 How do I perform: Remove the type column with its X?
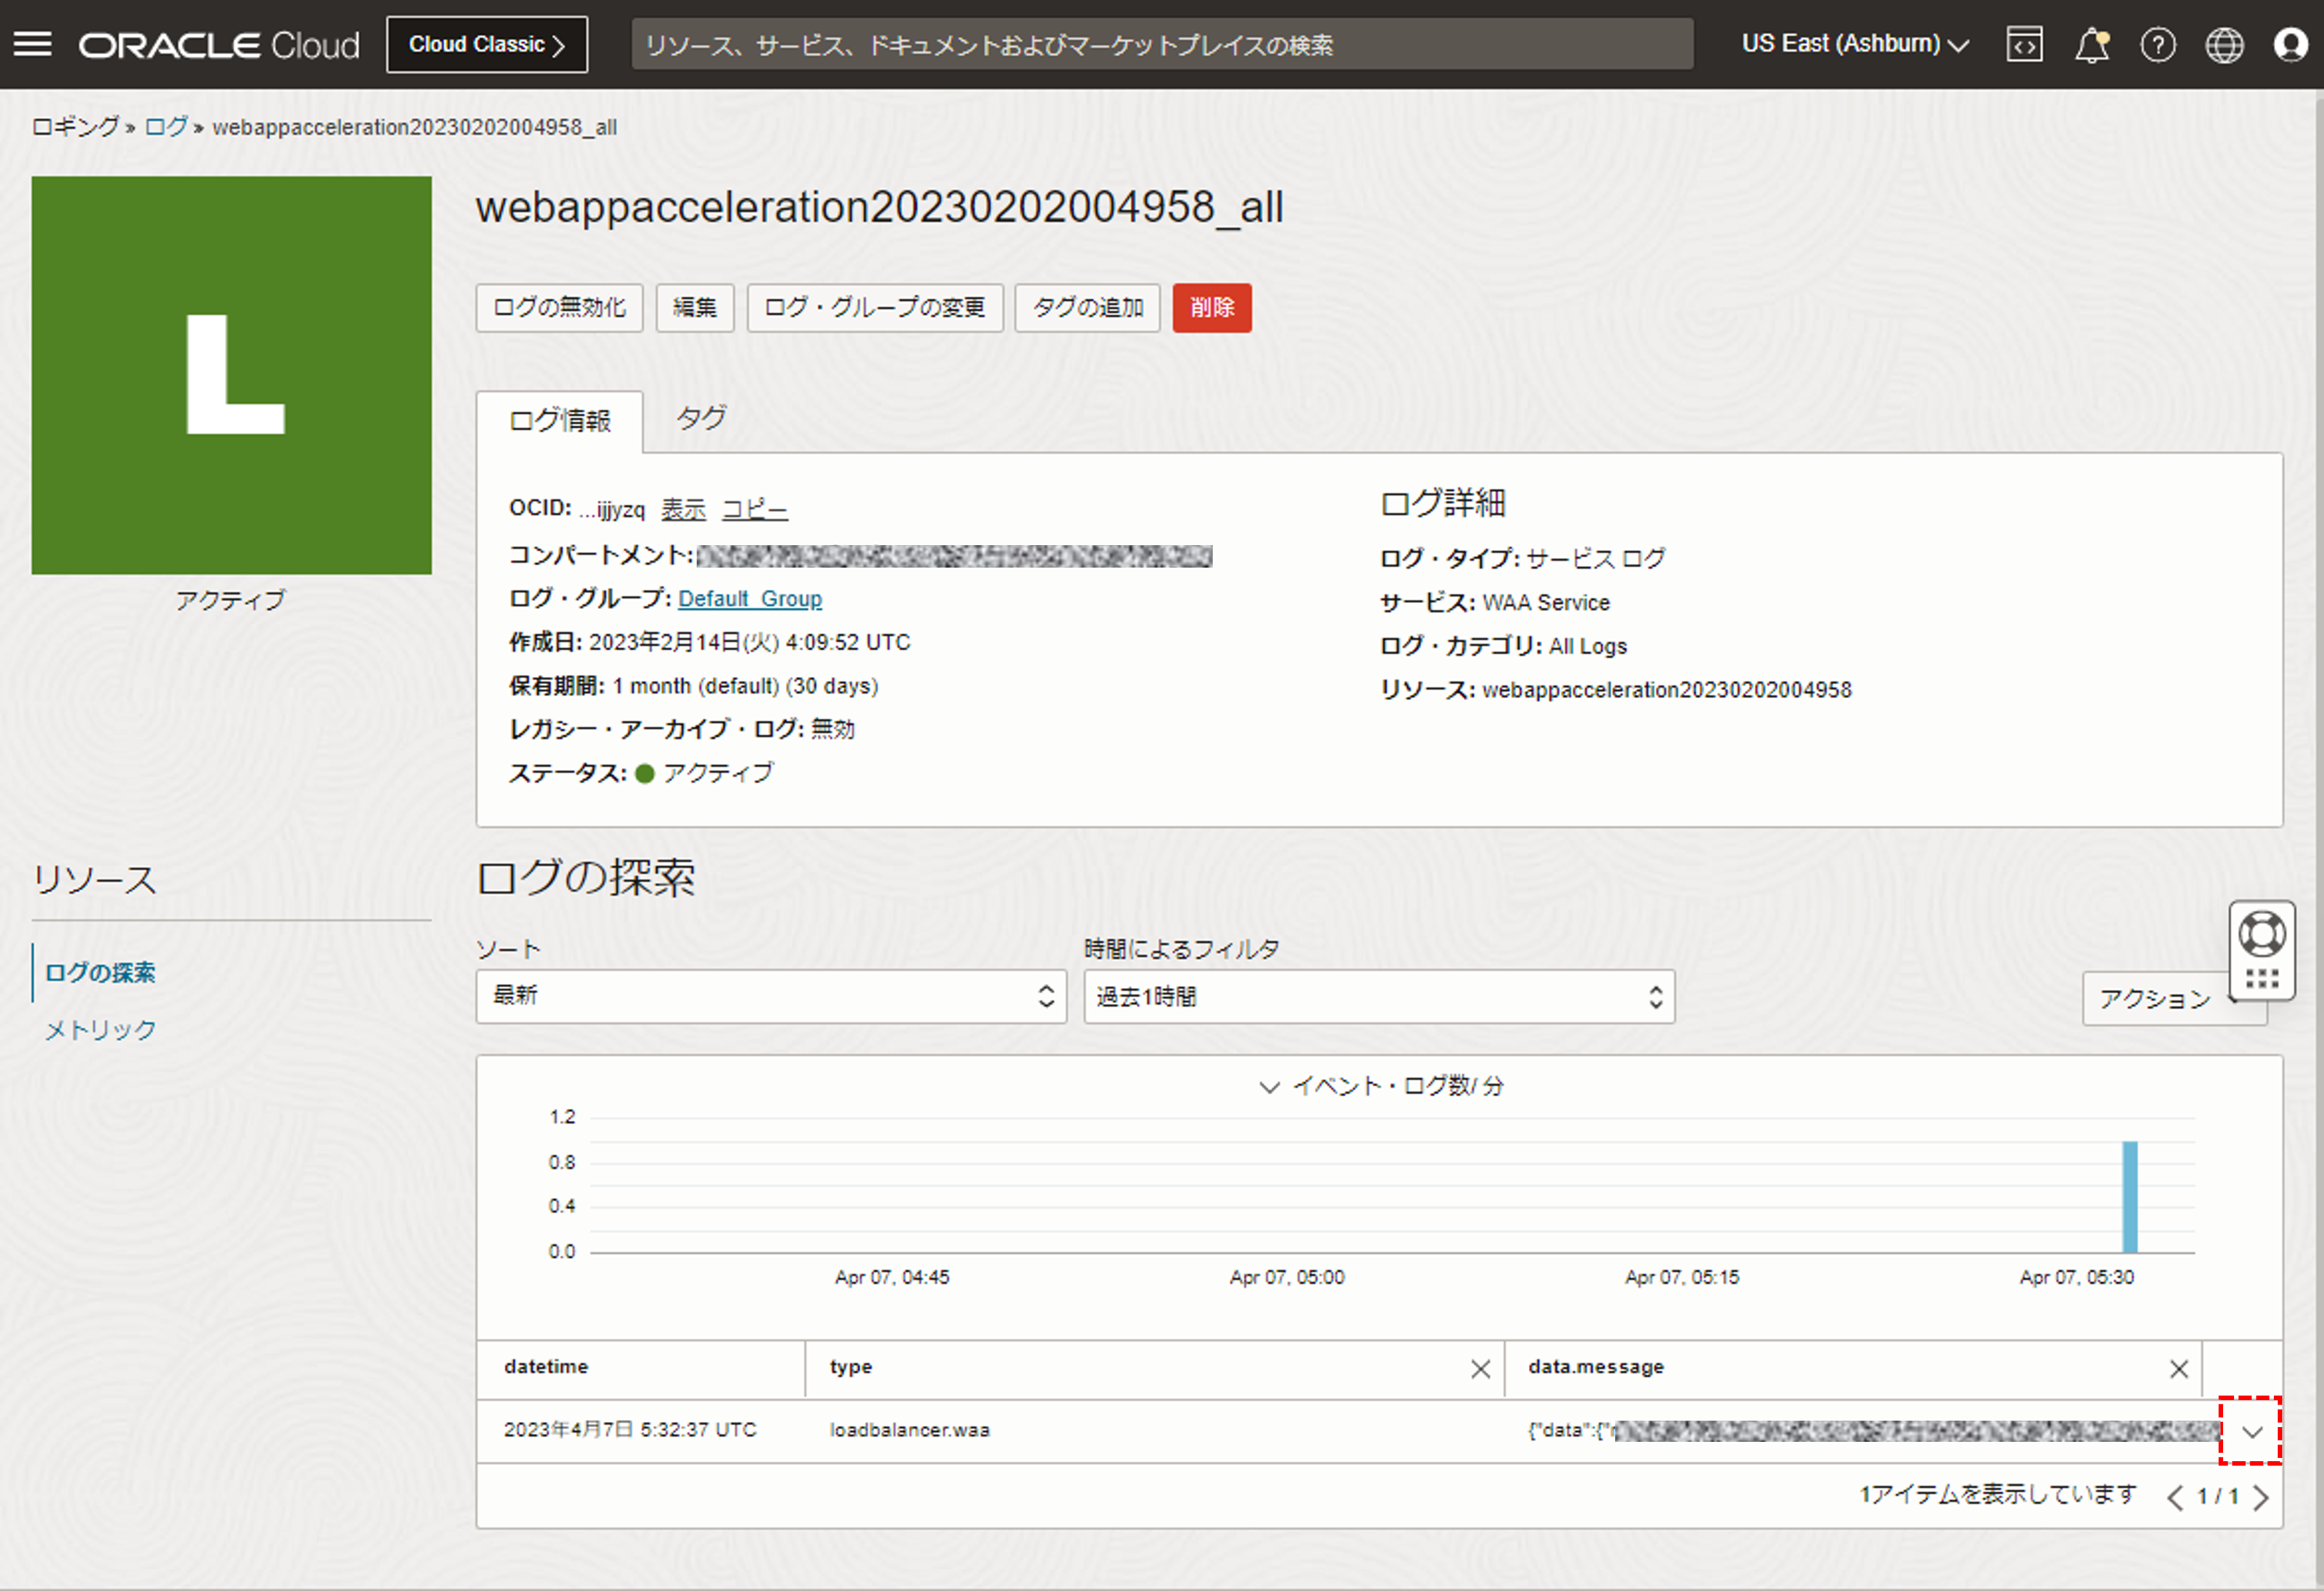pyautogui.click(x=1480, y=1369)
